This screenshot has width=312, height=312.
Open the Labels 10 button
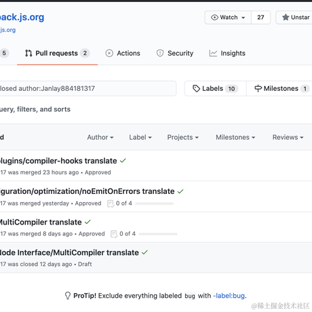pyautogui.click(x=215, y=88)
